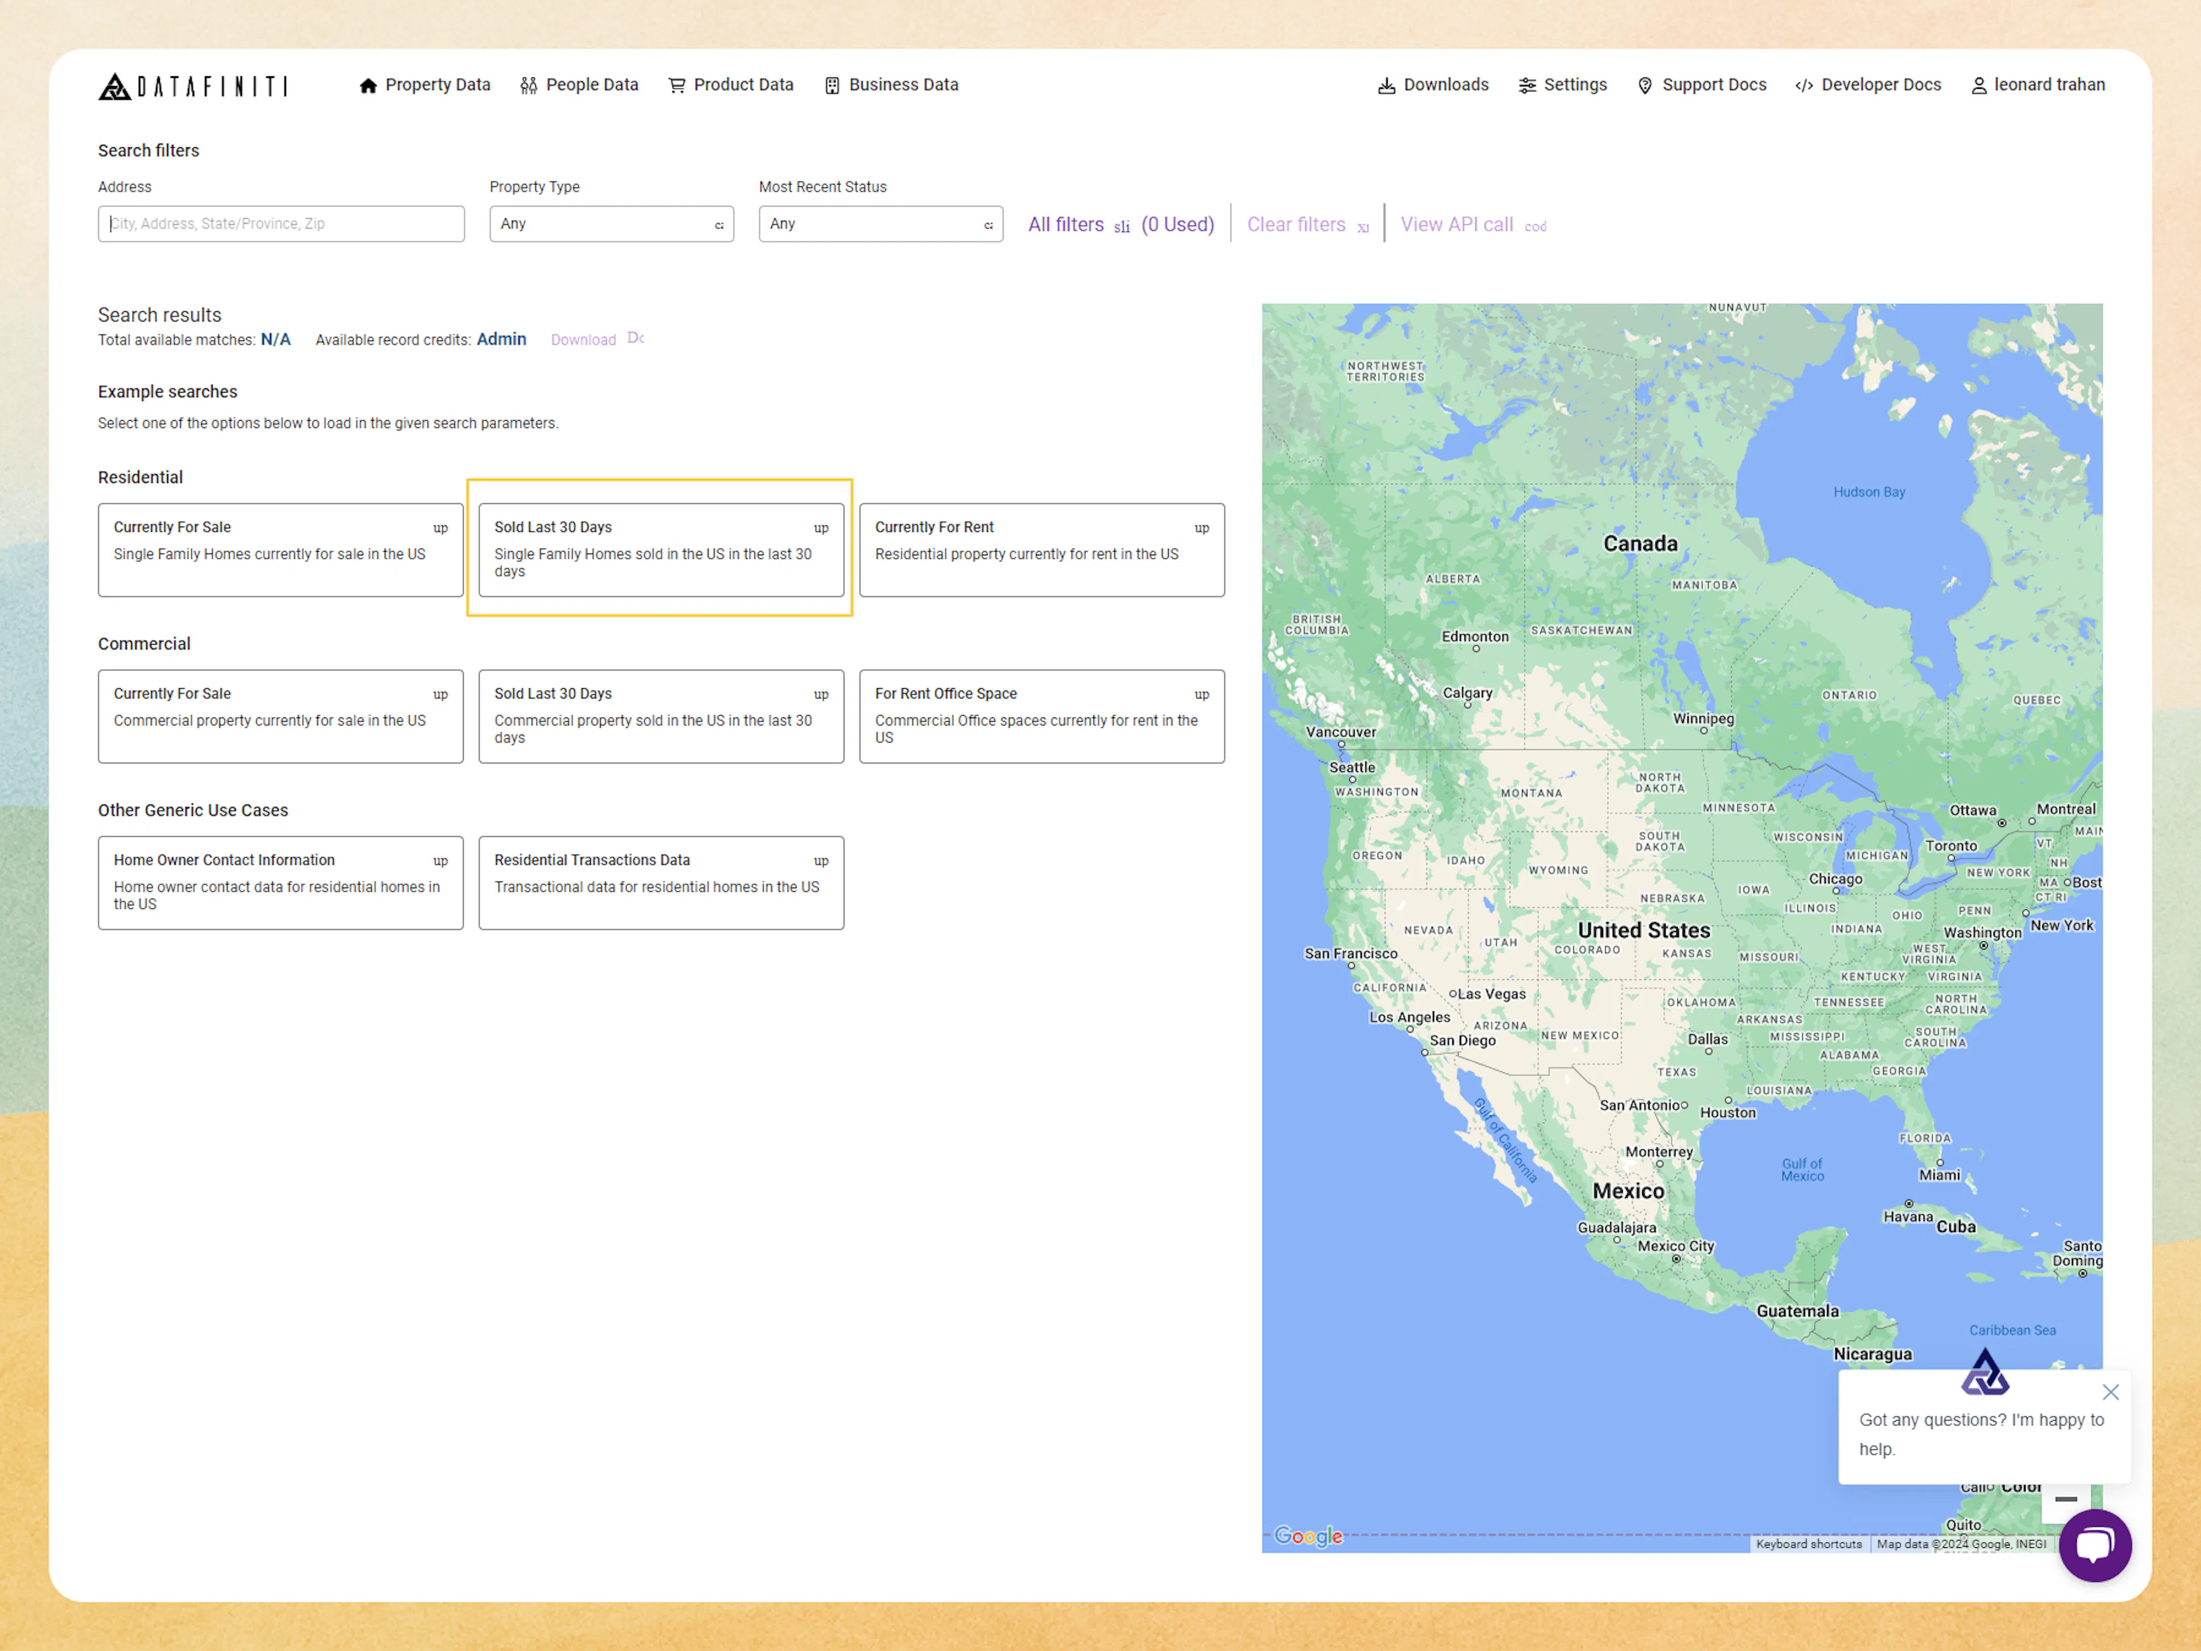Open Settings from the top bar

pos(1562,85)
